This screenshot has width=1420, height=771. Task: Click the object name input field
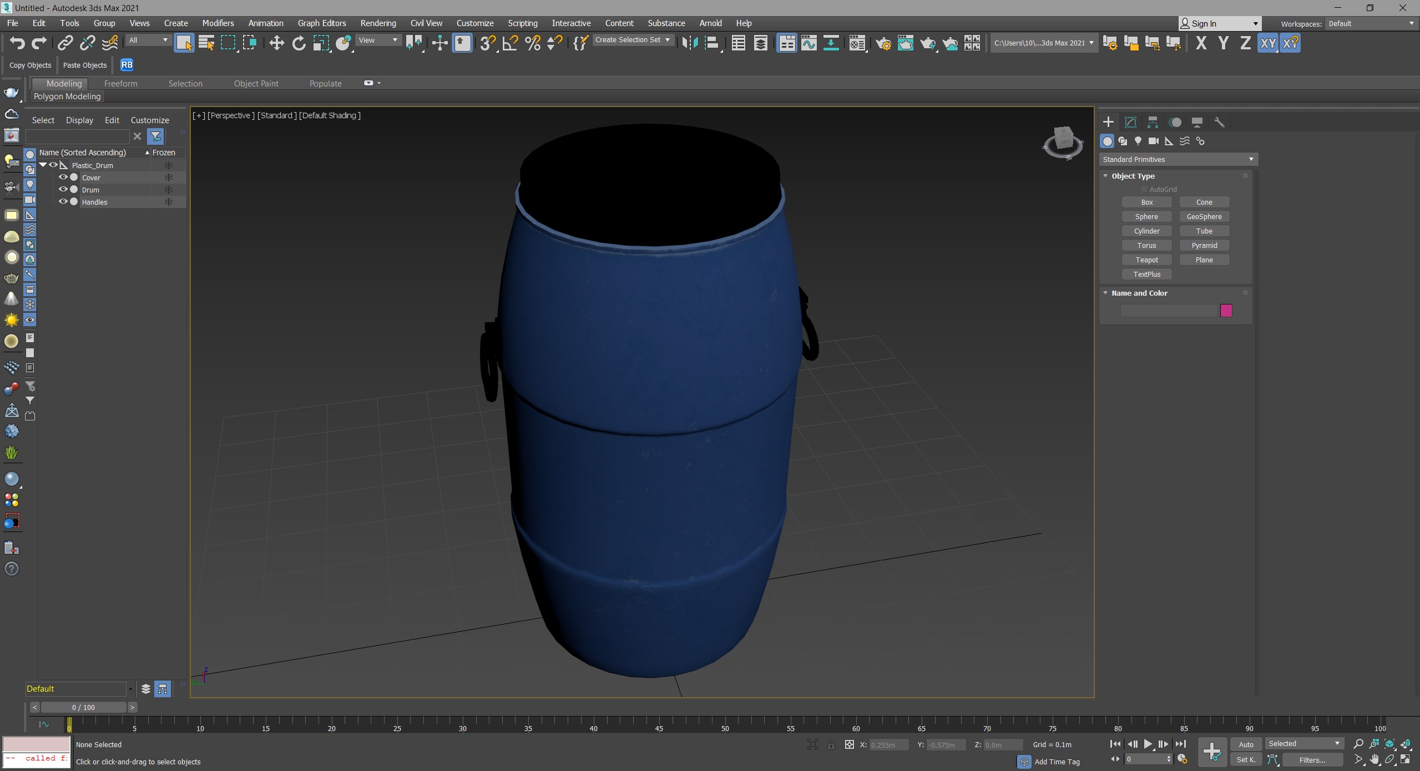(x=1169, y=311)
